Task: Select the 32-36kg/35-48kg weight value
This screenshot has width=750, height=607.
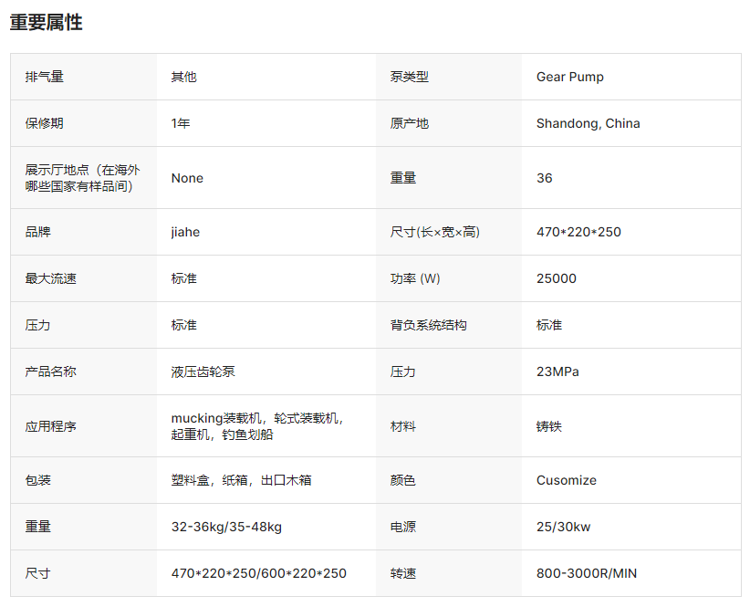Action: click(x=226, y=527)
